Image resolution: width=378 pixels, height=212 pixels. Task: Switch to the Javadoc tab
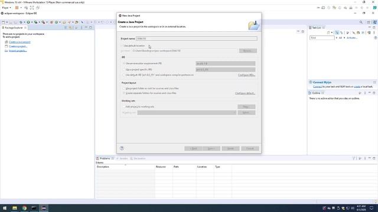pos(122,158)
